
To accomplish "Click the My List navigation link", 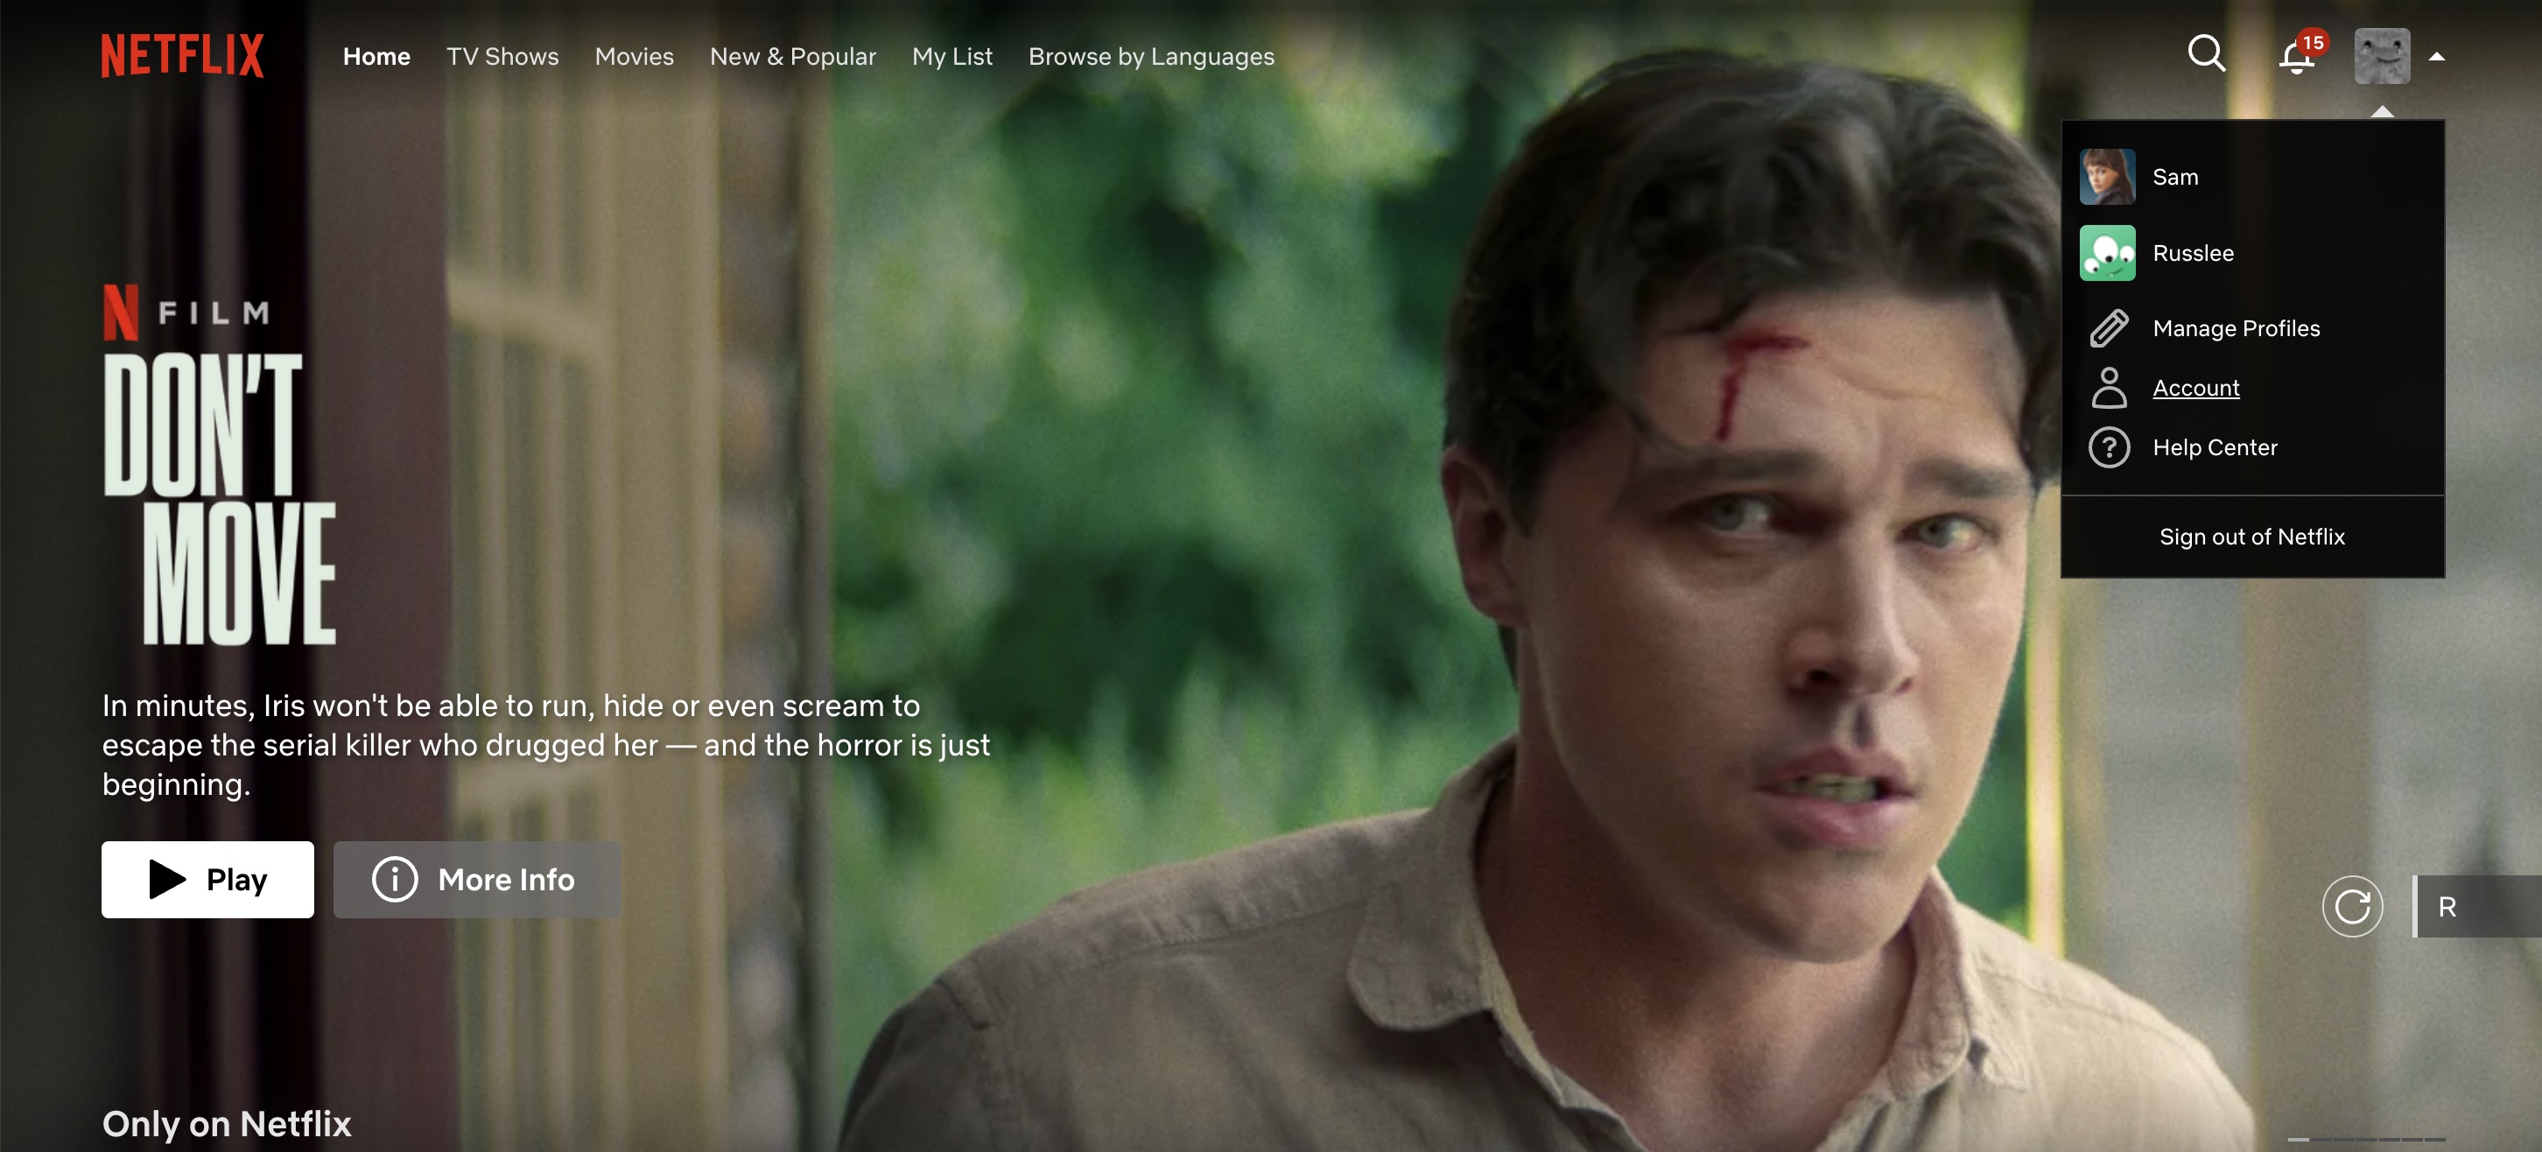I will 951,55.
